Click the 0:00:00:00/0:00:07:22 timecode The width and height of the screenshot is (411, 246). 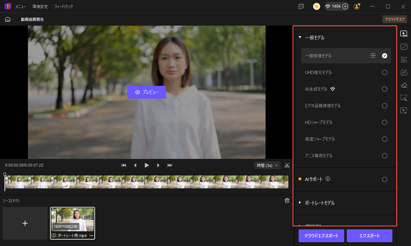coord(24,165)
